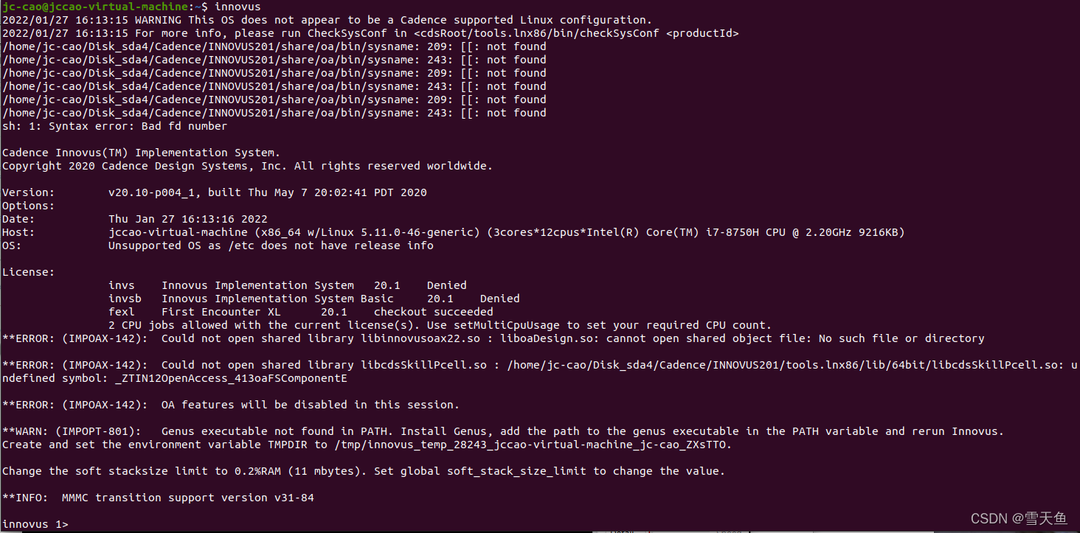Click the libinnovusoax22.so error line

pos(493,338)
